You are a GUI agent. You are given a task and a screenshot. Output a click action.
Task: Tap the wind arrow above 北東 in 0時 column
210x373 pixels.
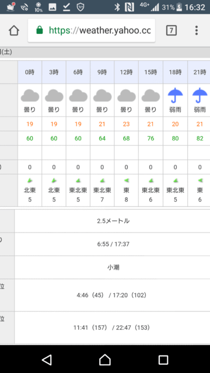(30, 181)
